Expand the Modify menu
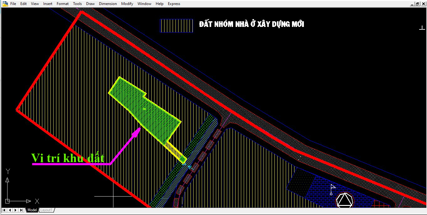 pyautogui.click(x=127, y=4)
